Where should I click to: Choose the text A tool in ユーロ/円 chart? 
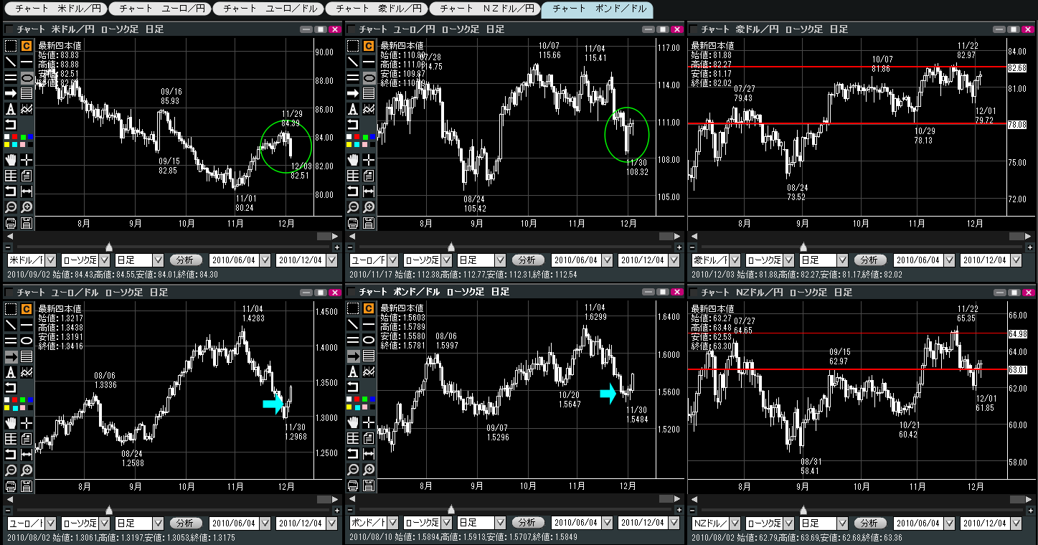(352, 109)
